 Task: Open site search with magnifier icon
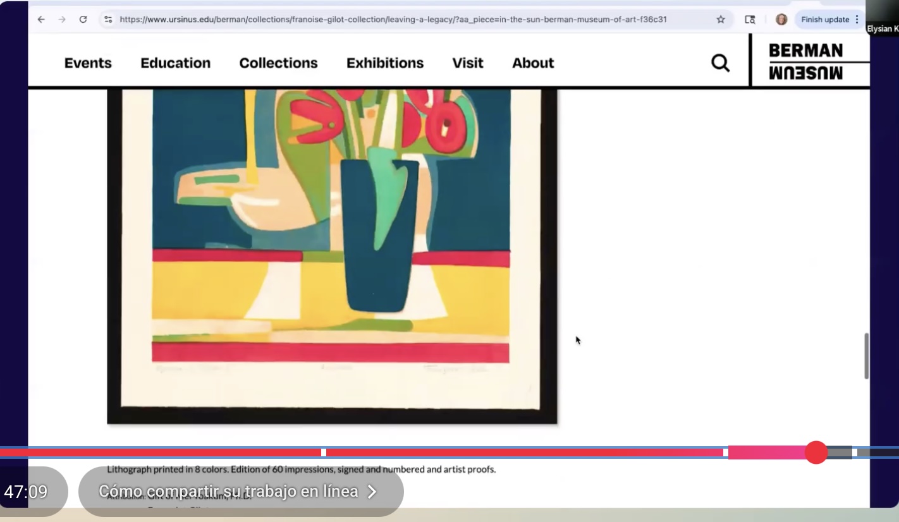point(720,63)
